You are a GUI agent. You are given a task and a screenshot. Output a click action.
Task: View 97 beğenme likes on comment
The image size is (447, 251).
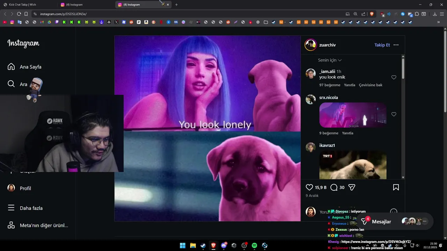pyautogui.click(x=330, y=85)
